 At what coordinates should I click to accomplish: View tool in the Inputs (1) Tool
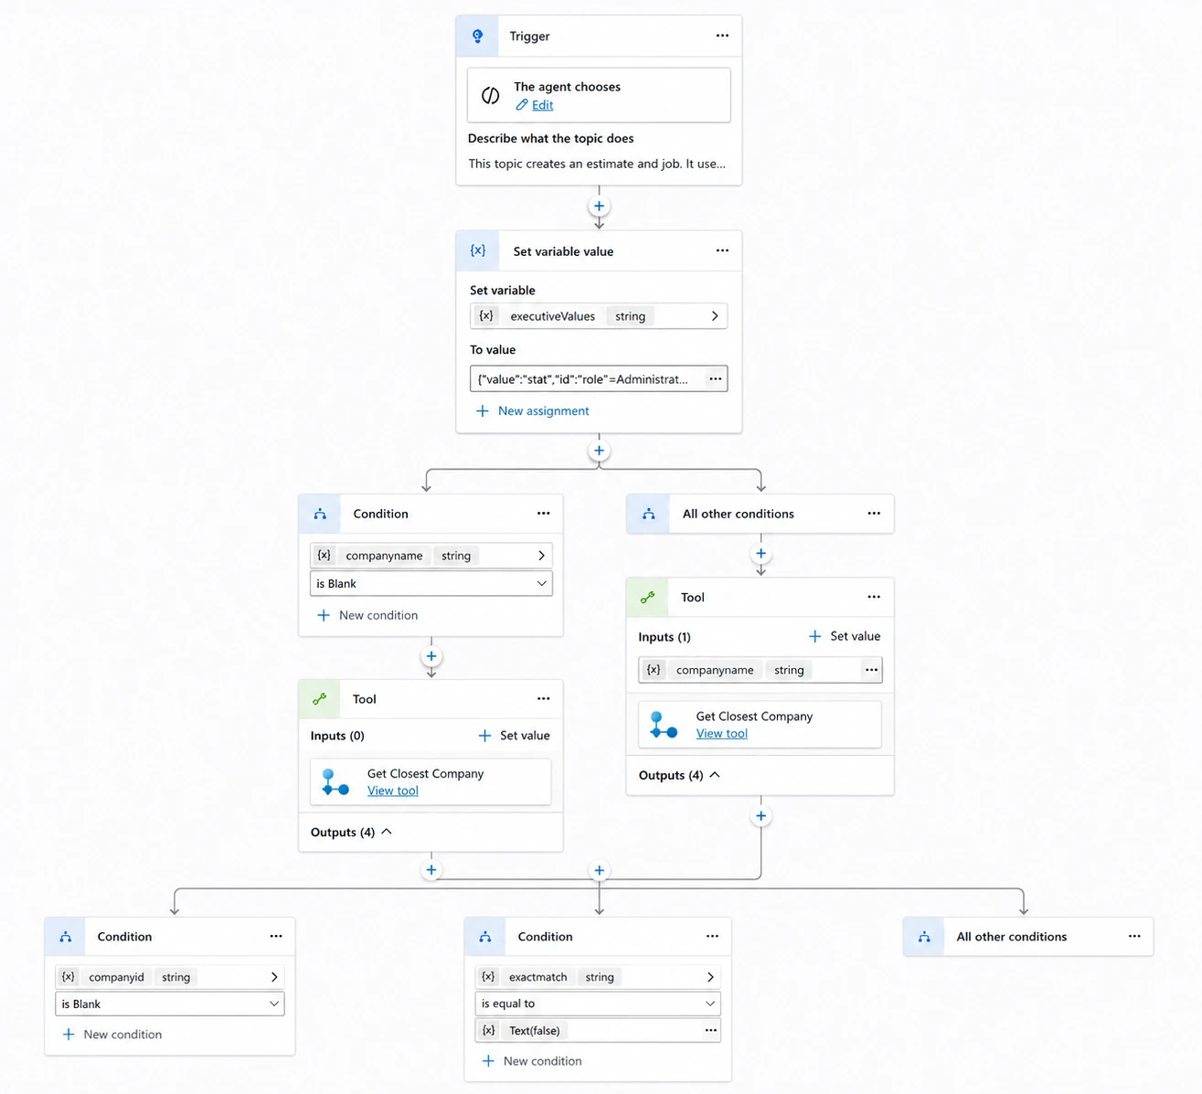click(x=722, y=733)
